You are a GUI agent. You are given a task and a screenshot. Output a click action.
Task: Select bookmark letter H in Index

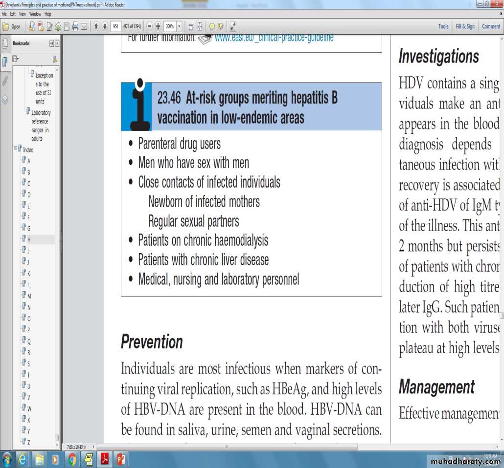(29, 240)
